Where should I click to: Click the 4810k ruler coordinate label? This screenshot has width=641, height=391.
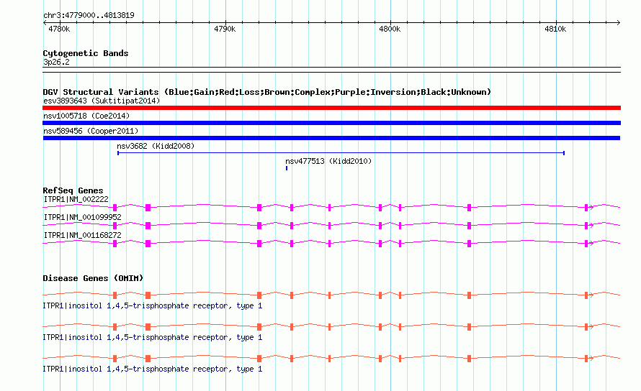(555, 29)
